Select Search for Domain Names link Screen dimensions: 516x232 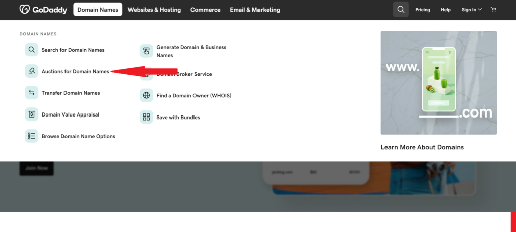pyautogui.click(x=73, y=50)
